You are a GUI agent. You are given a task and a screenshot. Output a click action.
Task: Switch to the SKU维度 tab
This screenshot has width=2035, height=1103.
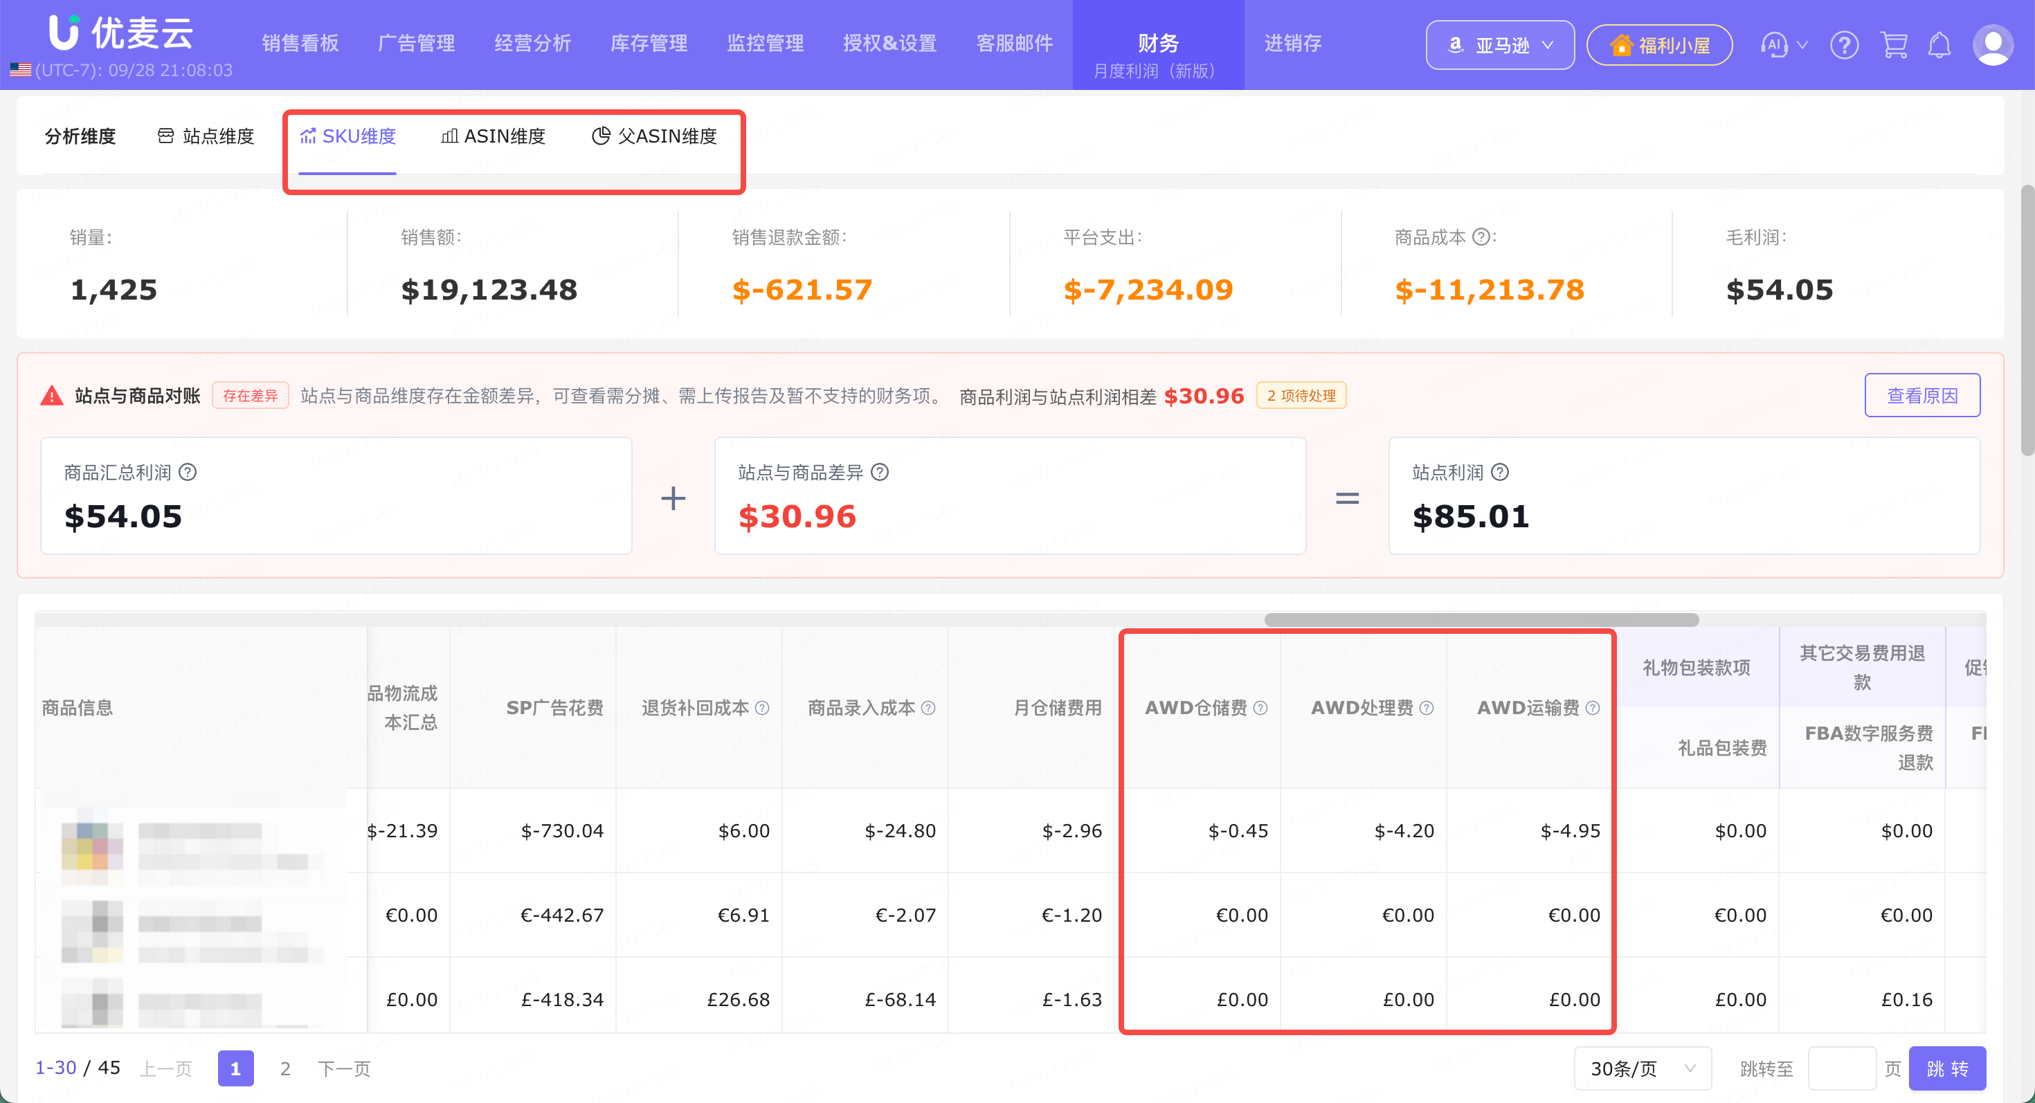347,136
